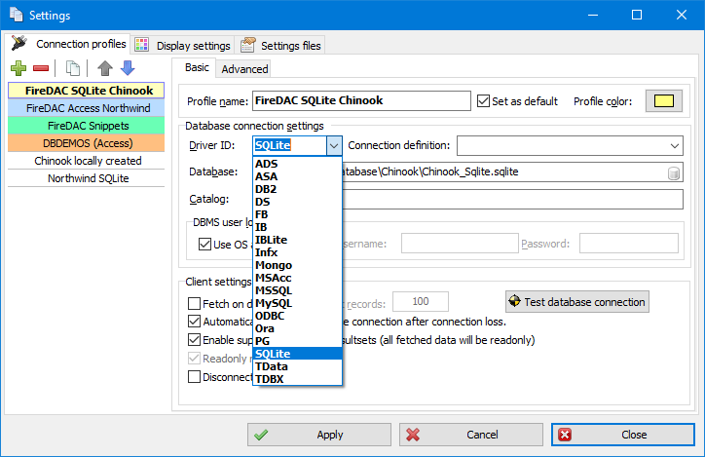Click database browse icon in Database field

pos(673,173)
